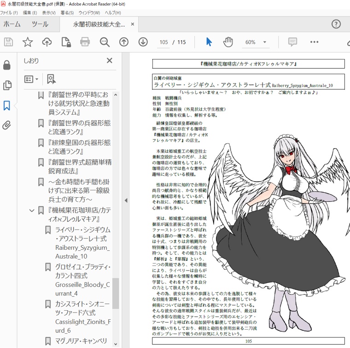The width and height of the screenshot is (350, 348).
Task: Switch to the ホーム tab
Action: (x=12, y=24)
